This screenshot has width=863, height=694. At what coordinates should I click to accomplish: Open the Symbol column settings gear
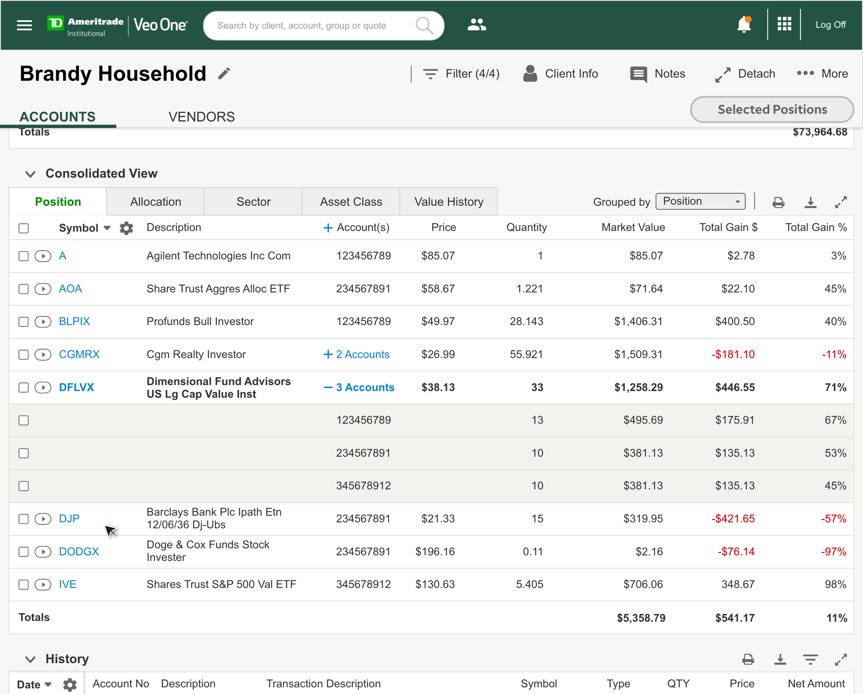(x=126, y=228)
